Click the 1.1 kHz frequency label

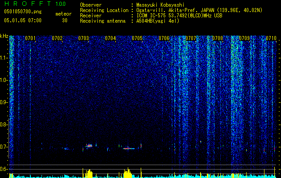point(4,58)
